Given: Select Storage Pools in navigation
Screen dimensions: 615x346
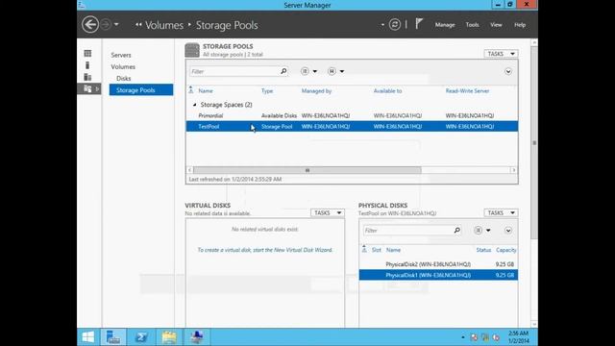Looking at the screenshot, I should click(x=141, y=89).
